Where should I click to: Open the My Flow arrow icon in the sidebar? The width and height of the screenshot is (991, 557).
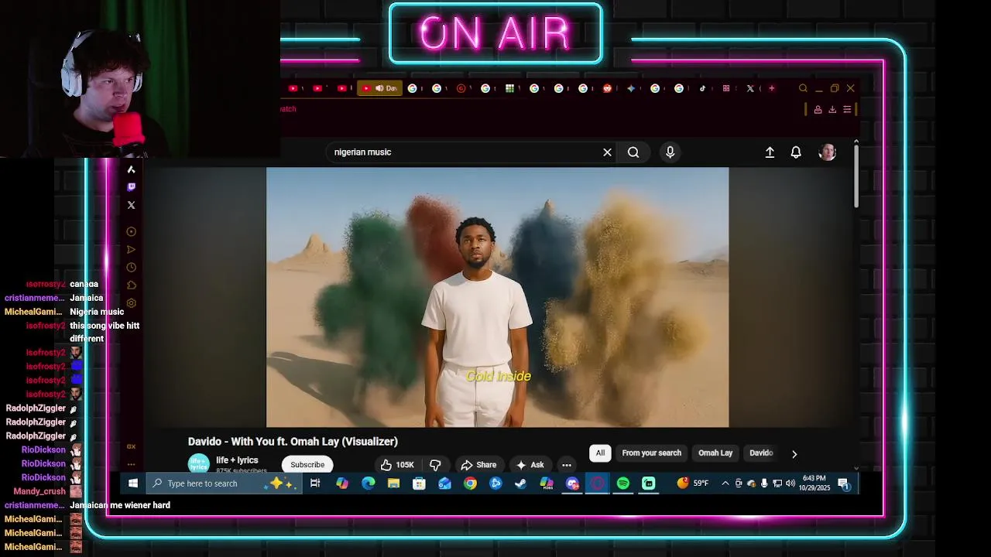(x=131, y=249)
